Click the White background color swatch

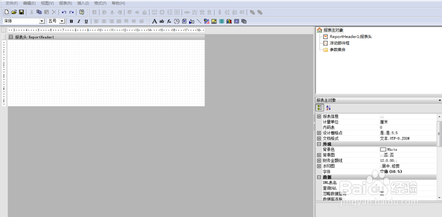[x=383, y=149]
